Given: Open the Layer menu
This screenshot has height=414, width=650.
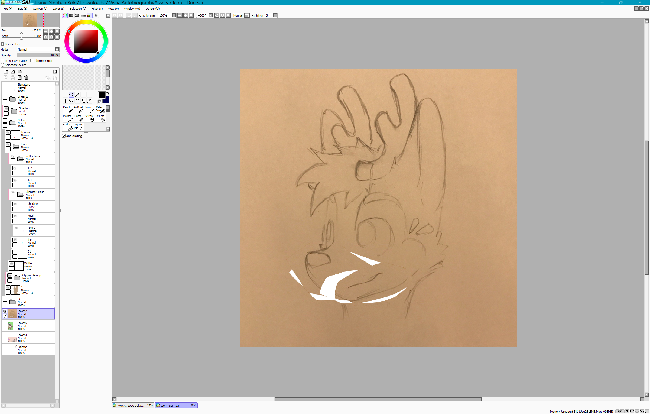Looking at the screenshot, I should [x=58, y=9].
